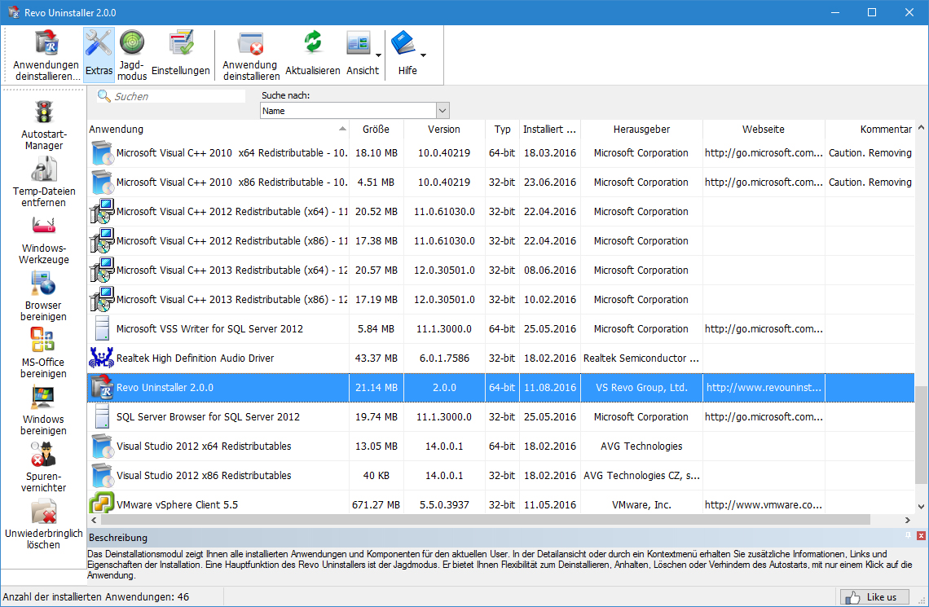Pin the Beschreibung panel
Screen dimensions: 929x607
[908, 535]
